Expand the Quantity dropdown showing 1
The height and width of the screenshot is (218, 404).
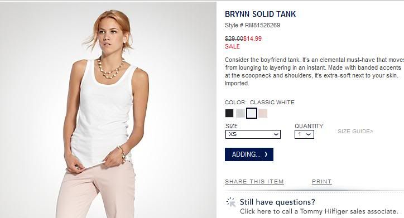(304, 134)
